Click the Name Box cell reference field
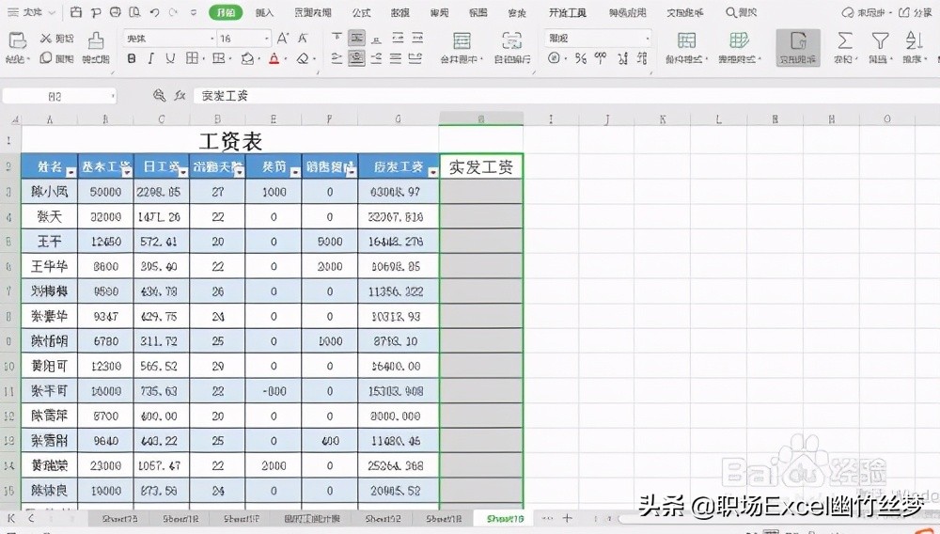Screen dimensions: 940x534 pos(54,96)
